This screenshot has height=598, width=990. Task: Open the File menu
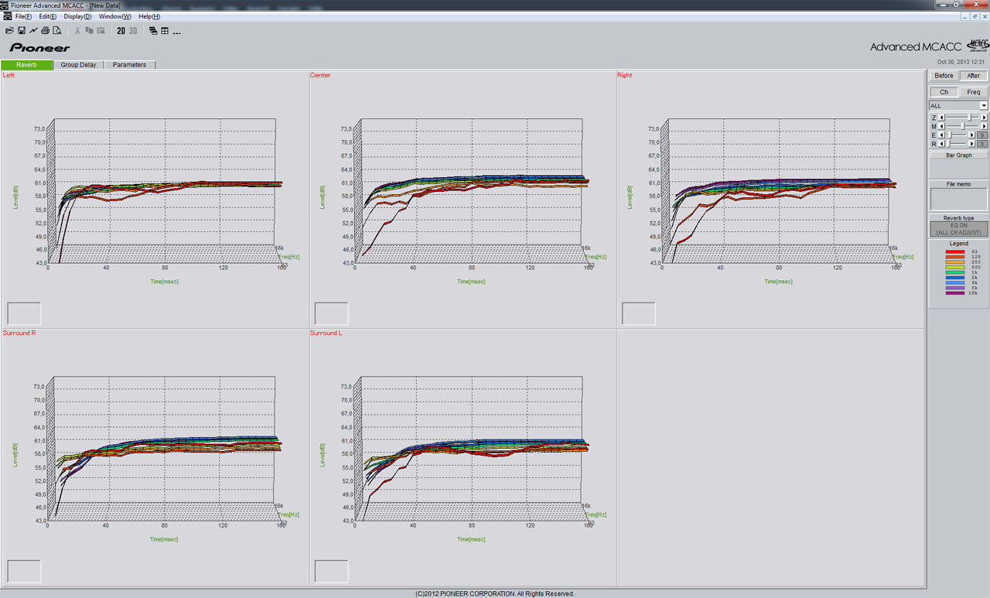tap(23, 16)
